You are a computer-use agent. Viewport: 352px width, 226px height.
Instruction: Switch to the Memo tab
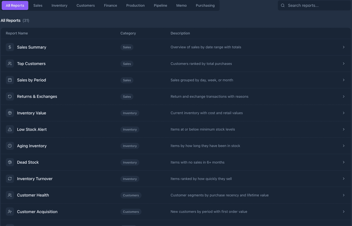(181, 5)
